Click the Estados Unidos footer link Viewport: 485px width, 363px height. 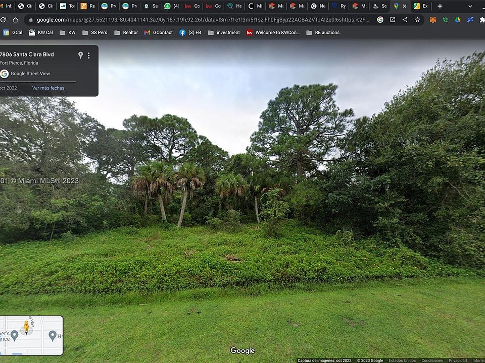pyautogui.click(x=402, y=360)
